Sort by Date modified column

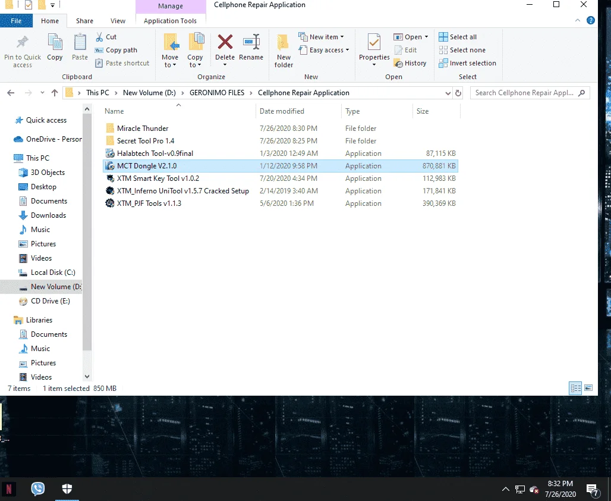click(x=282, y=111)
